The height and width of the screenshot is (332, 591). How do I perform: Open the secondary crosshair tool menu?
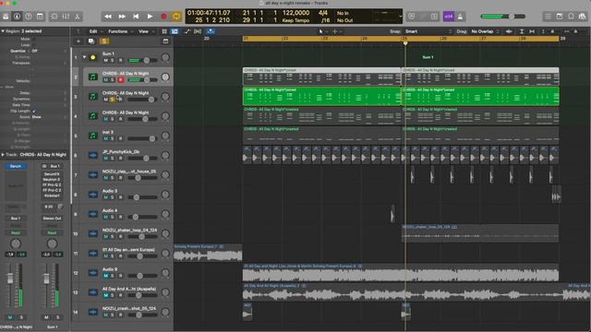click(336, 31)
